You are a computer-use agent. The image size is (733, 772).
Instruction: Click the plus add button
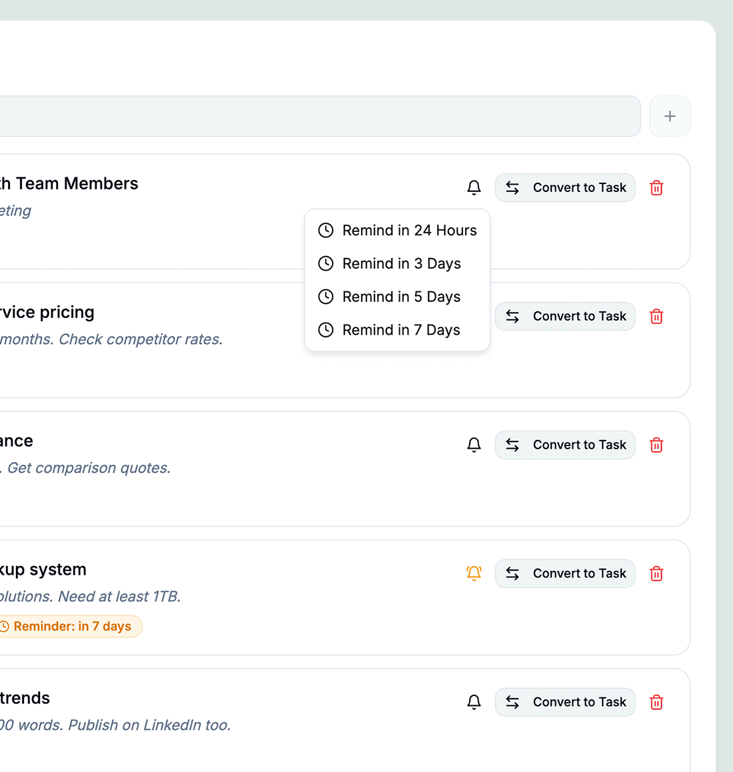[x=670, y=116]
